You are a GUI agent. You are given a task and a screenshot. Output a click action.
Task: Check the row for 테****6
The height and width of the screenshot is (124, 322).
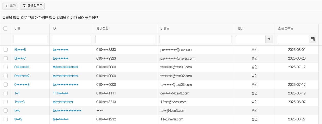pos(5,50)
